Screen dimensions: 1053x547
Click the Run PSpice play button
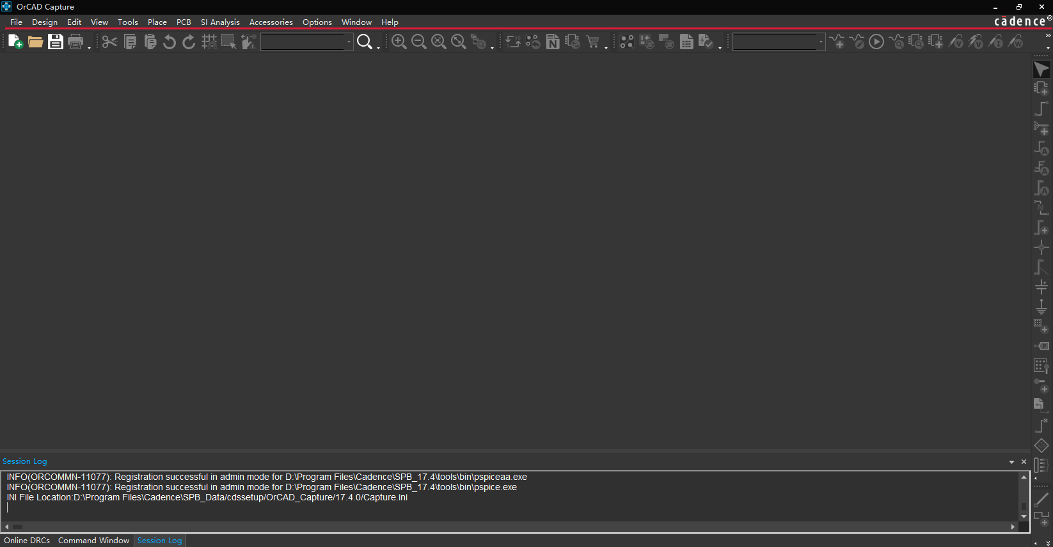tap(876, 42)
